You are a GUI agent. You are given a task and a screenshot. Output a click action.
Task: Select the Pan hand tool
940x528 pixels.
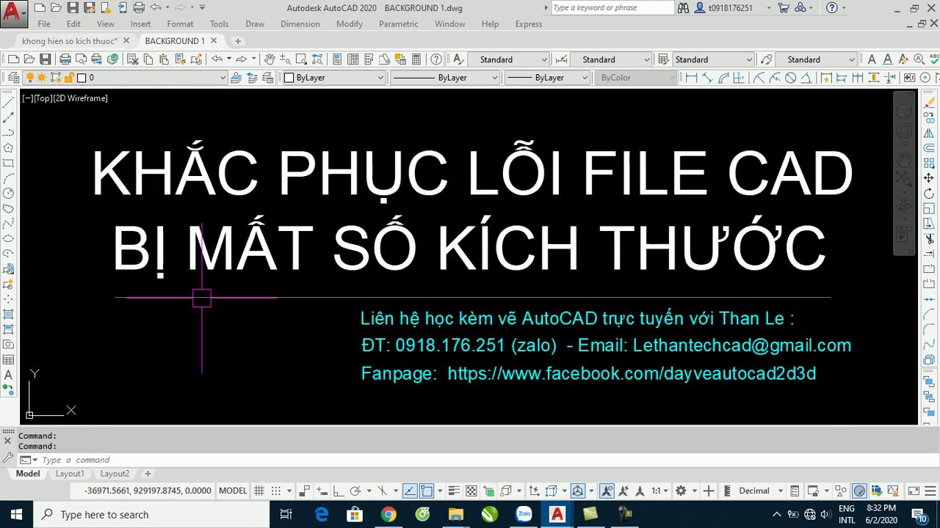point(270,59)
